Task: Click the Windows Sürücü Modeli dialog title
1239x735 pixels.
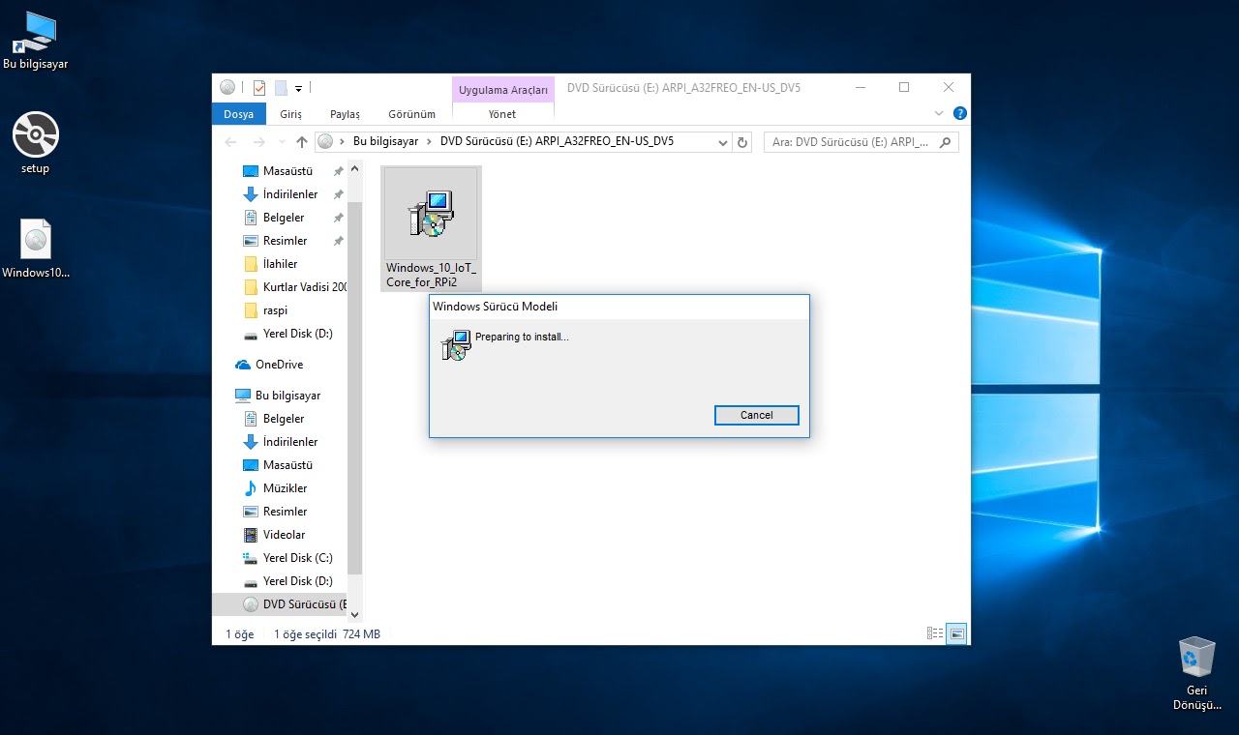Action: [x=495, y=307]
